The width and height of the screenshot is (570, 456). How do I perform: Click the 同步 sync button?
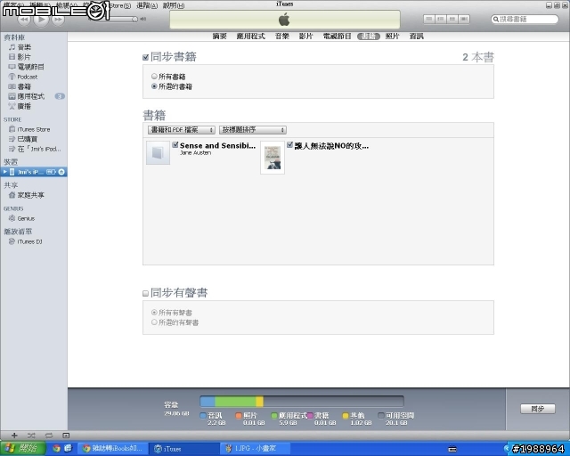pyautogui.click(x=538, y=409)
